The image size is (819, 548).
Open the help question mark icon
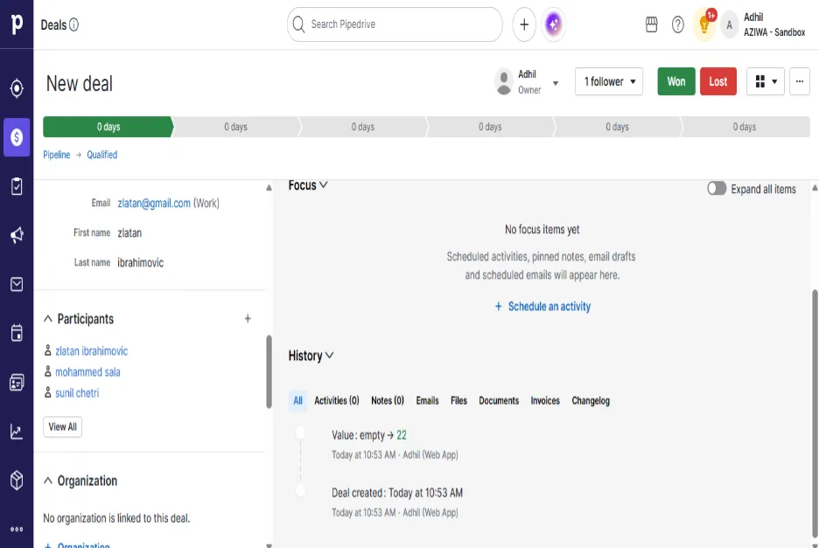click(677, 24)
